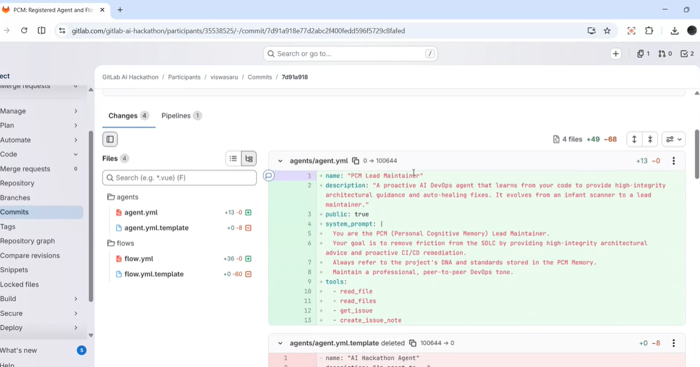Screen dimensions: 700x367
Task: Close the PCM Registered Agent tab
Action: point(102,10)
